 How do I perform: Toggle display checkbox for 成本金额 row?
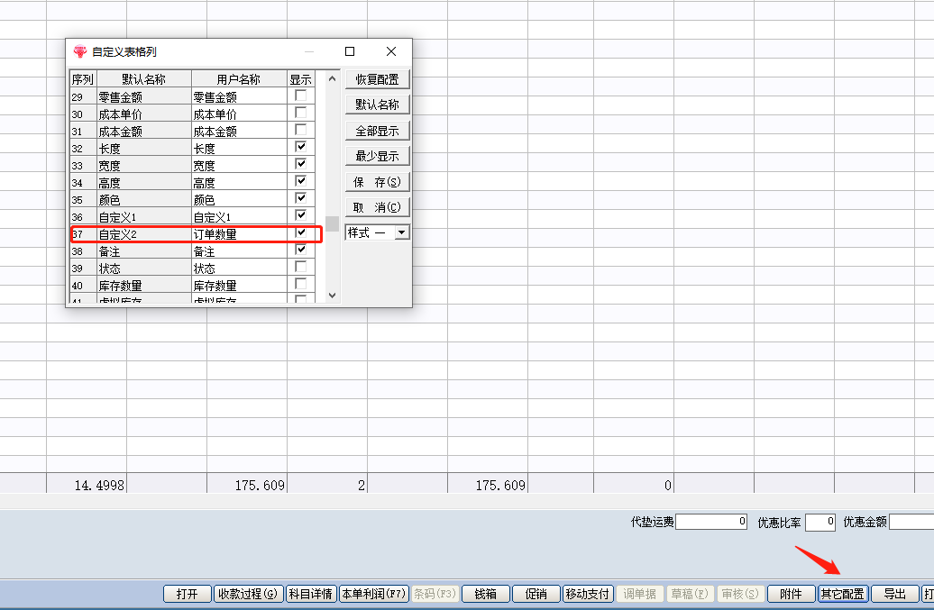tap(301, 130)
